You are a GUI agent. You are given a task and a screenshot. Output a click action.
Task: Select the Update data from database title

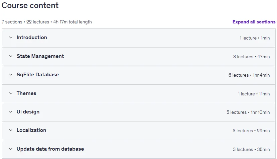pyautogui.click(x=50, y=149)
